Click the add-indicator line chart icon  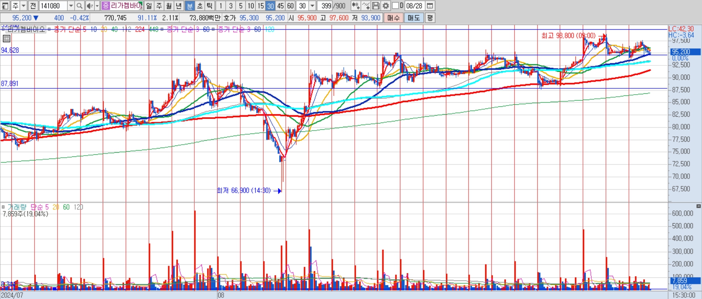point(366,6)
